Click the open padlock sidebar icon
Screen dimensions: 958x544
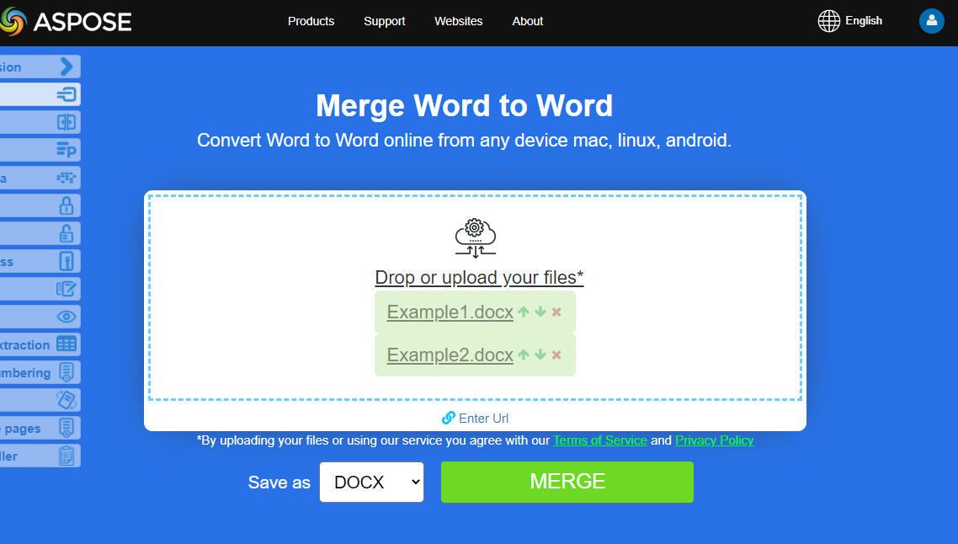click(x=66, y=233)
